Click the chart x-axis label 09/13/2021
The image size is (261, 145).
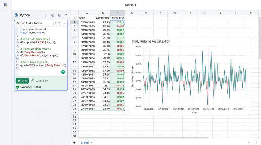[179, 109]
